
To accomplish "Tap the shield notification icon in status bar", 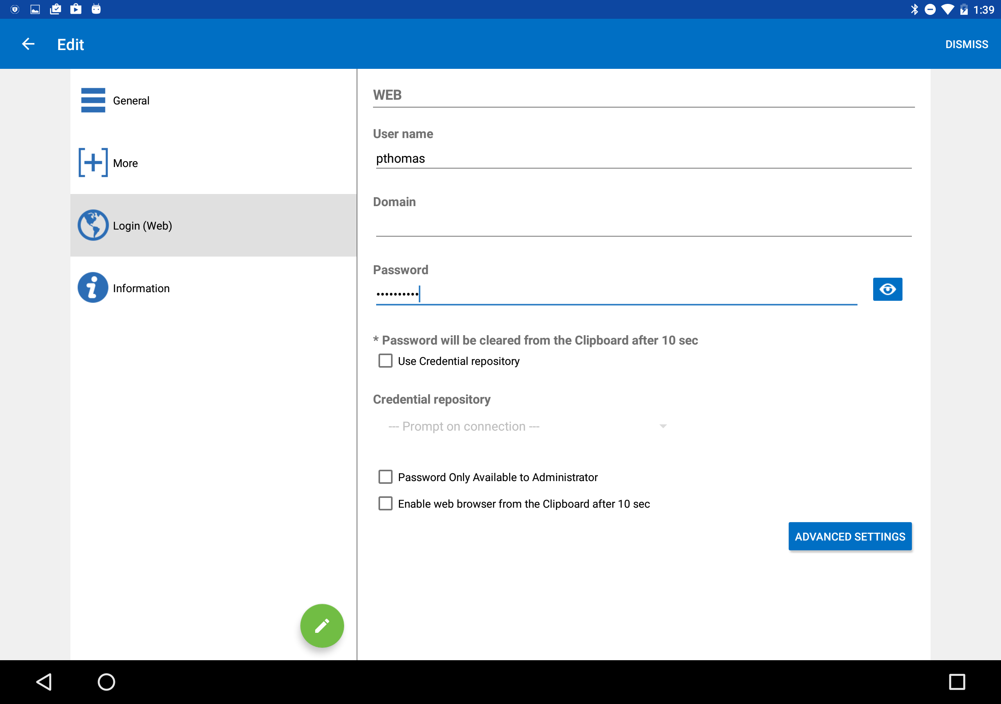I will coord(15,9).
